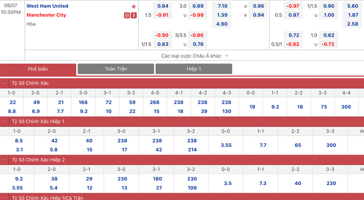Bet full-time 0-0 draw at 19
364x200 pixels.
coord(252,106)
